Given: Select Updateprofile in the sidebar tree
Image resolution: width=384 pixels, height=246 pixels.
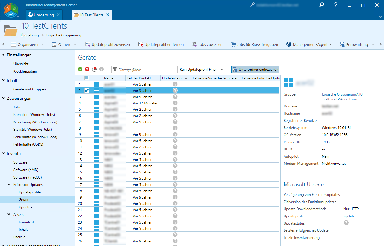Looking at the screenshot, I should (30, 192).
